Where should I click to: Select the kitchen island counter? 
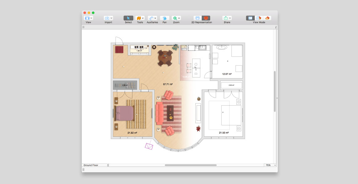pos(196,68)
